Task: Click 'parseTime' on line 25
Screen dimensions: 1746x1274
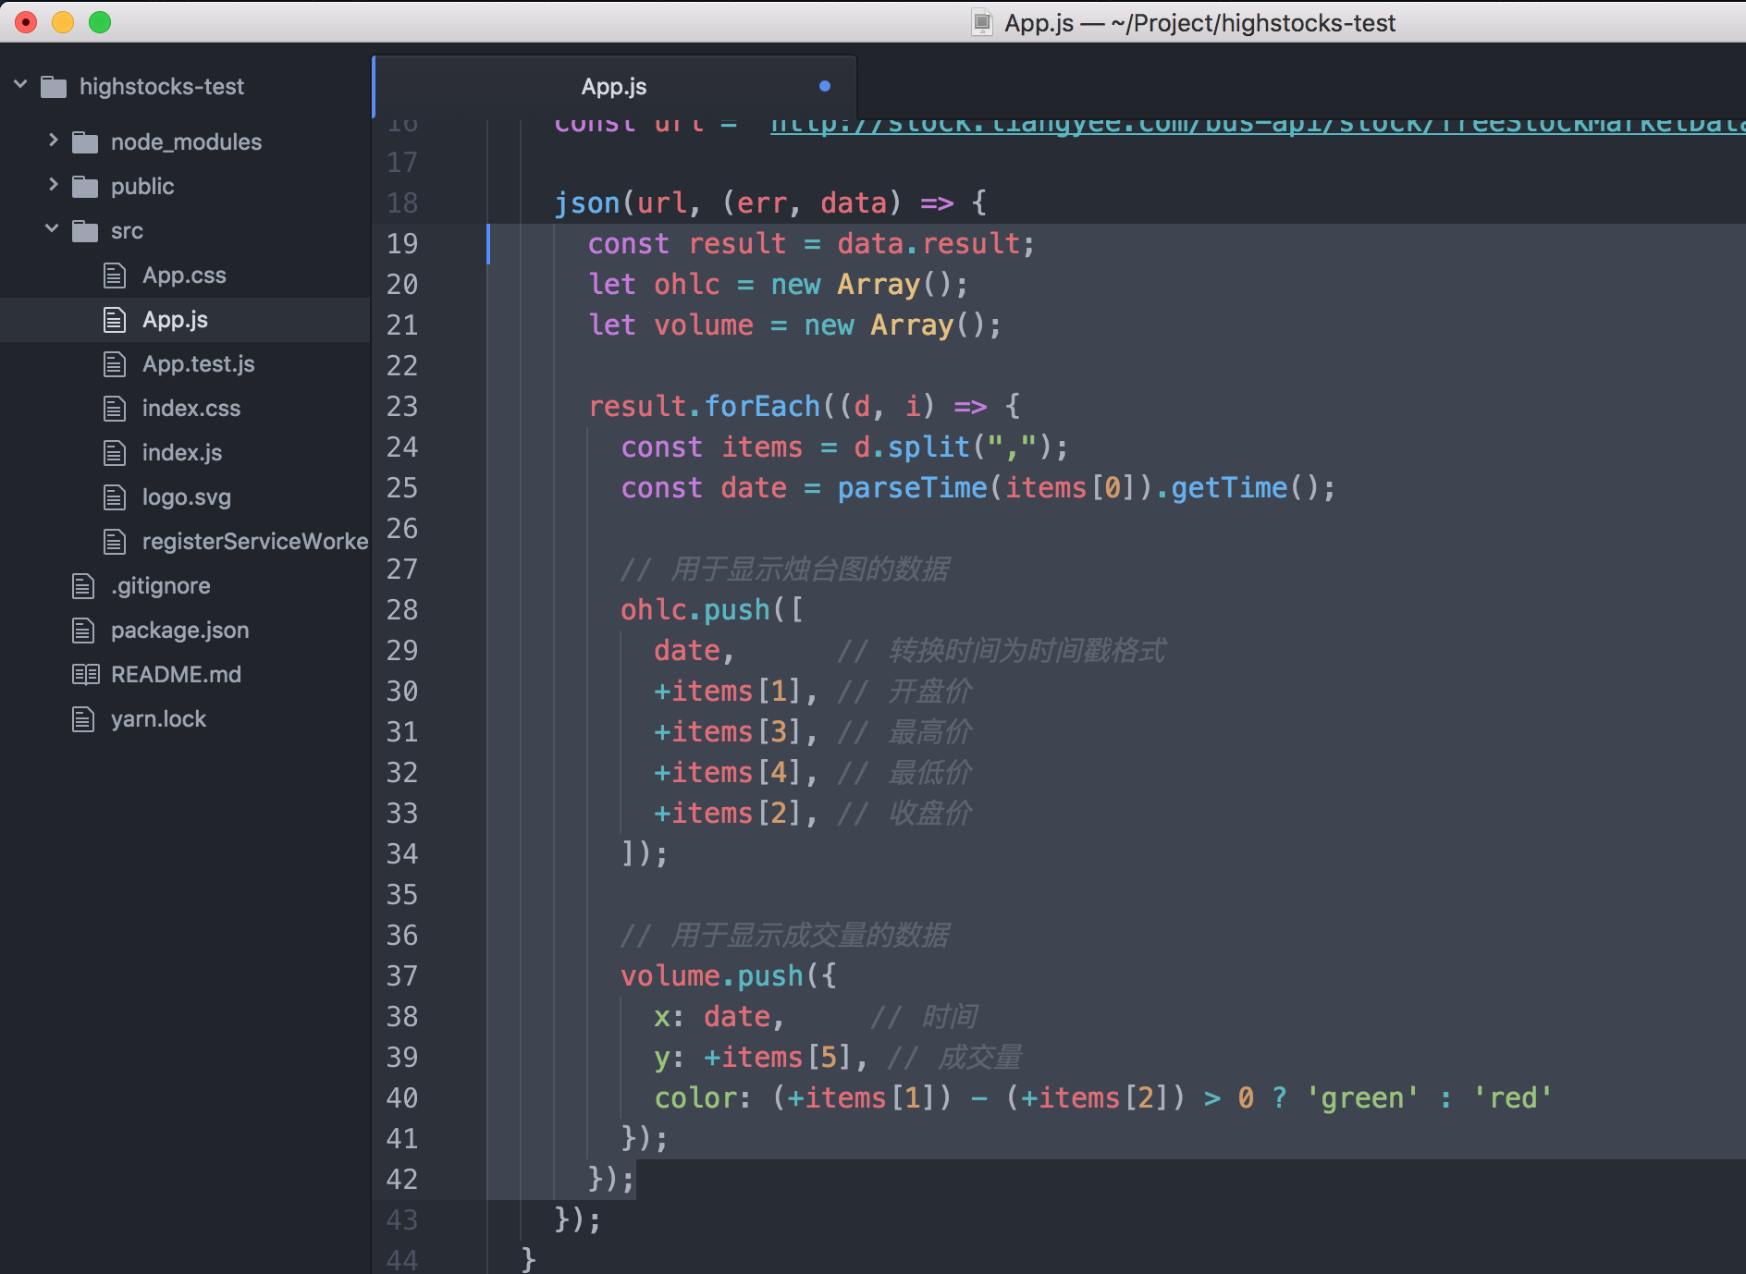Action: pyautogui.click(x=912, y=488)
